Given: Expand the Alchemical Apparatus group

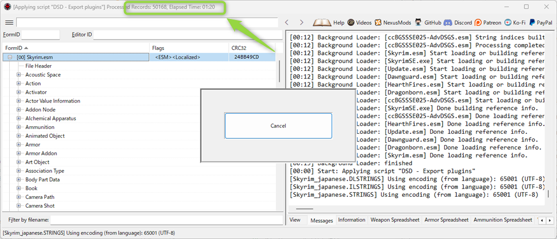Looking at the screenshot, I should point(19,118).
